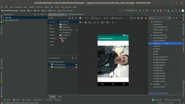Open the Nexus 4 device dropdown
The height and width of the screenshot is (104, 185).
point(97,18)
